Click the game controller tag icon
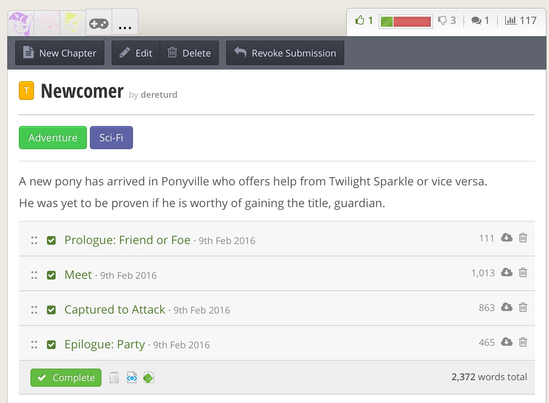This screenshot has height=403, width=549. [x=99, y=24]
